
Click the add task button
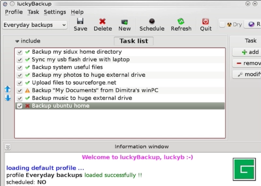click(x=250, y=52)
